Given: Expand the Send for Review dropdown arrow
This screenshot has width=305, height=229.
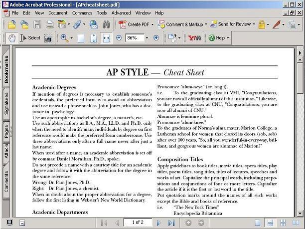Looking at the screenshot, I should tap(254, 24).
